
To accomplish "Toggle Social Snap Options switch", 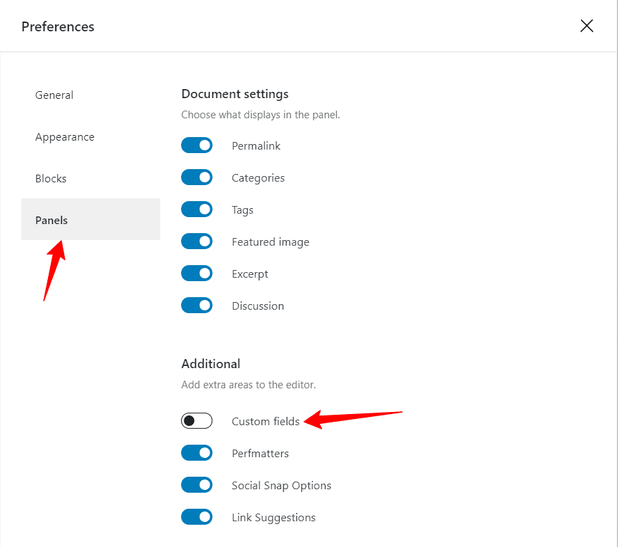I will [x=197, y=485].
